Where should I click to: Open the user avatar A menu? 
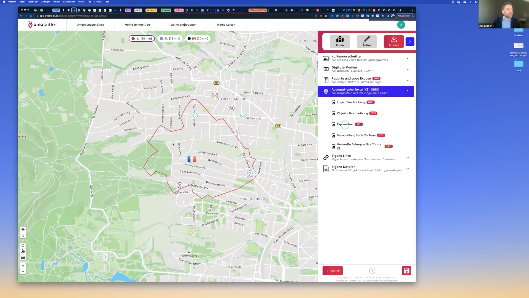pos(401,25)
